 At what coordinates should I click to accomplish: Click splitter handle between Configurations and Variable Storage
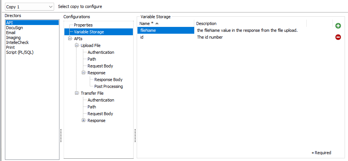pyautogui.click(x=135, y=136)
